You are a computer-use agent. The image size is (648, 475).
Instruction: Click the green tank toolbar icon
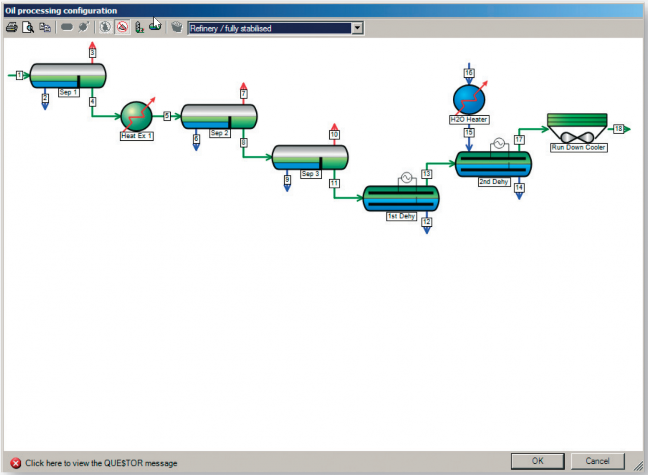tap(155, 27)
